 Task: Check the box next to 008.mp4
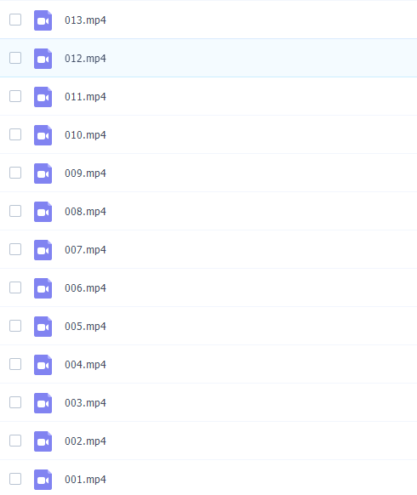[15, 211]
